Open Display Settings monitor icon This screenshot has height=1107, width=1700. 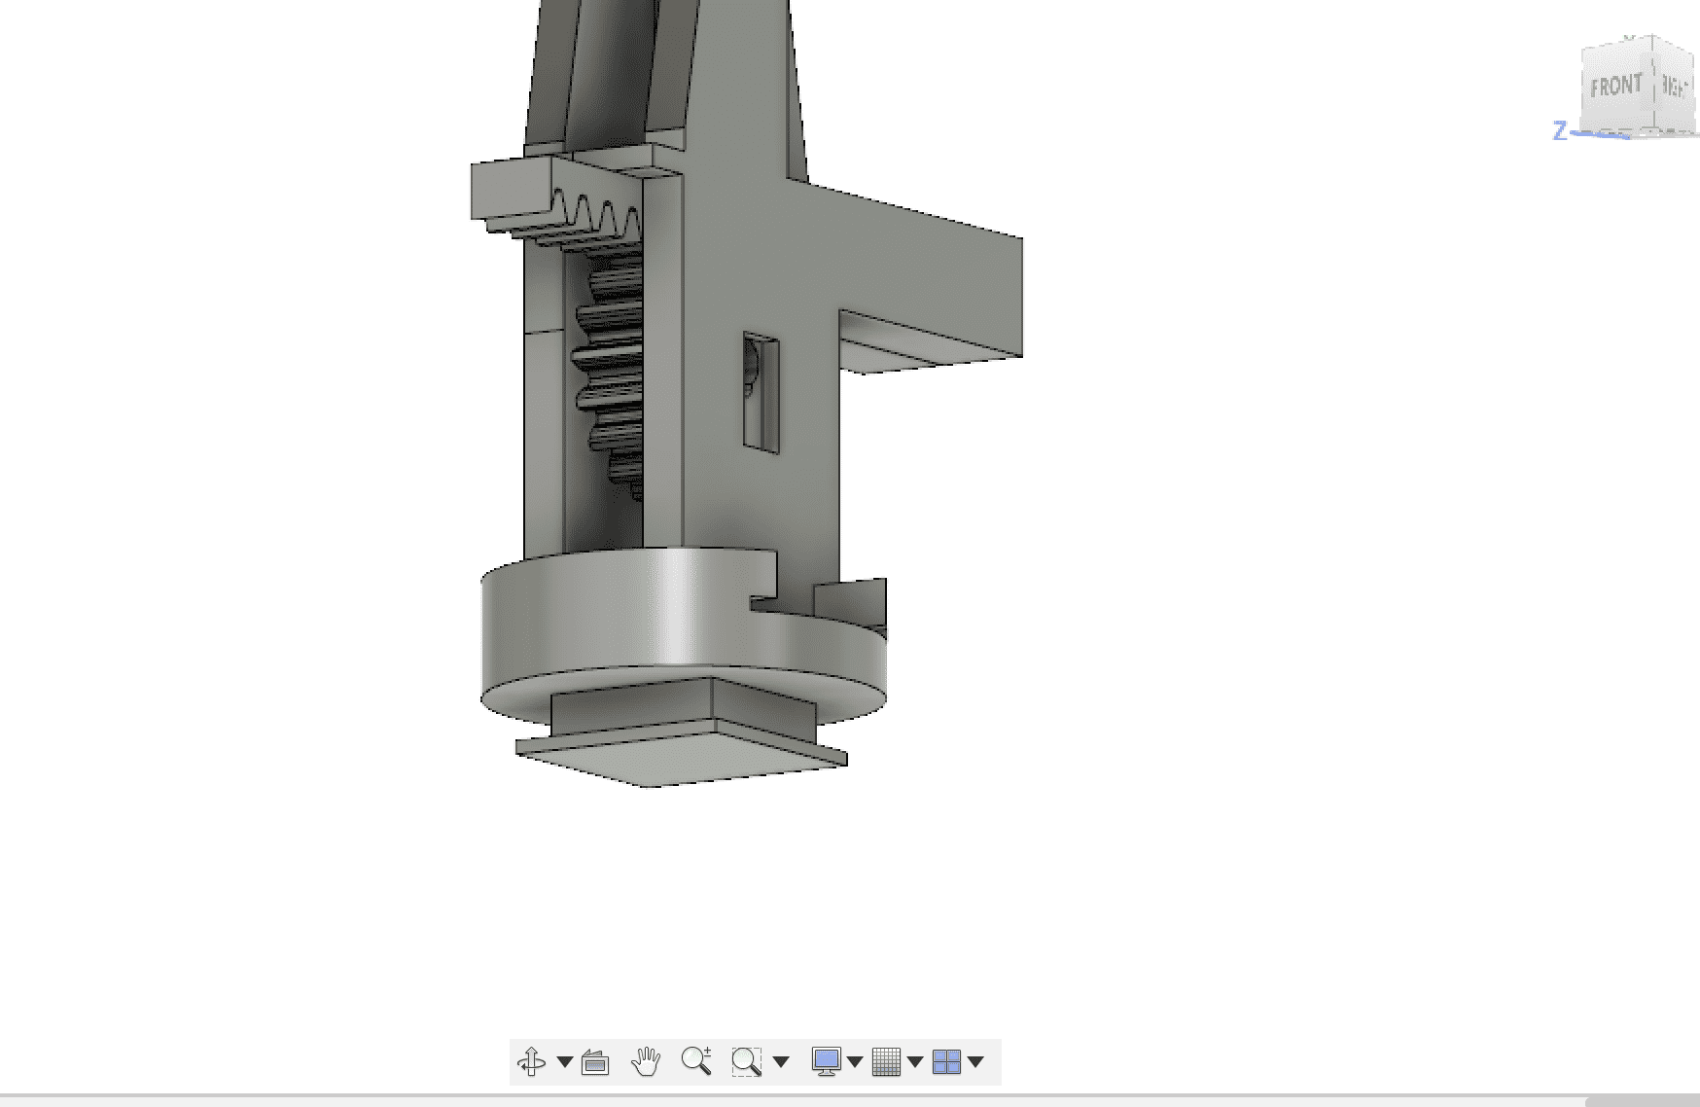(x=826, y=1061)
